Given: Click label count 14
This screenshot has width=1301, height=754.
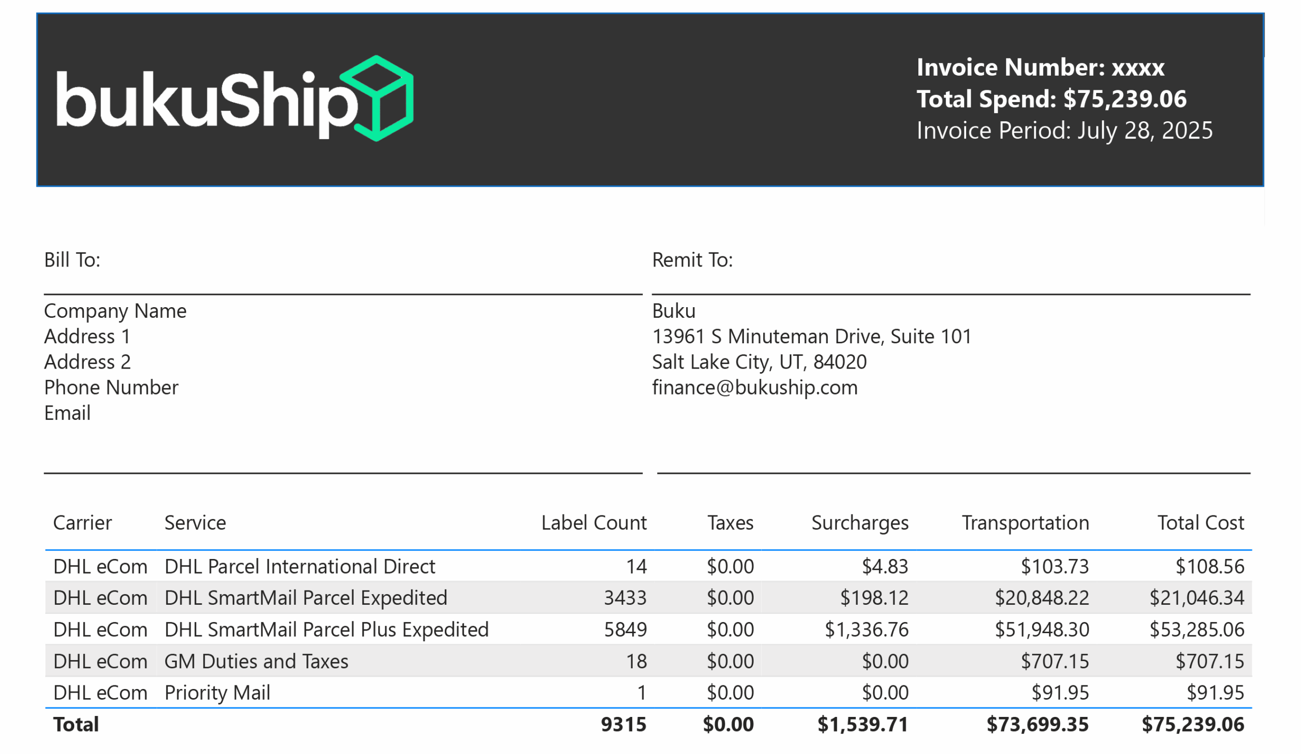Looking at the screenshot, I should coord(636,567).
